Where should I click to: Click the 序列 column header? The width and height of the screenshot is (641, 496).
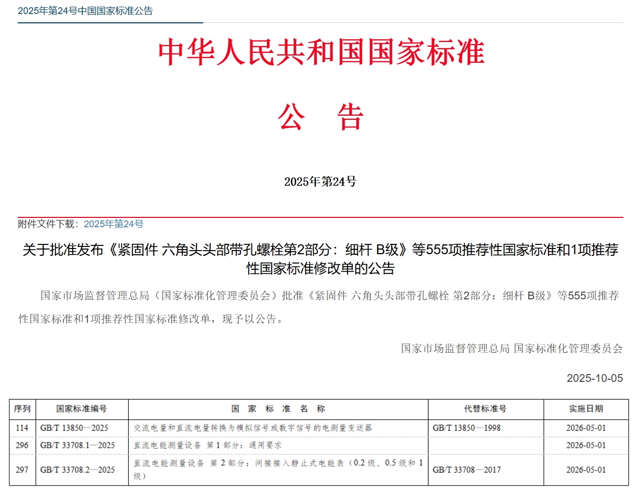pyautogui.click(x=22, y=409)
